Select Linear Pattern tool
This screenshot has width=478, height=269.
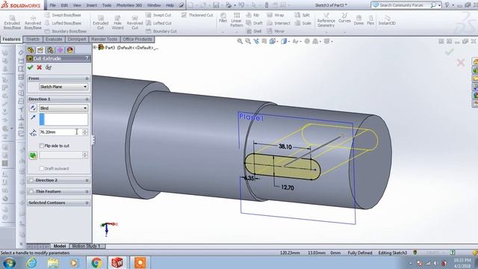(x=236, y=20)
